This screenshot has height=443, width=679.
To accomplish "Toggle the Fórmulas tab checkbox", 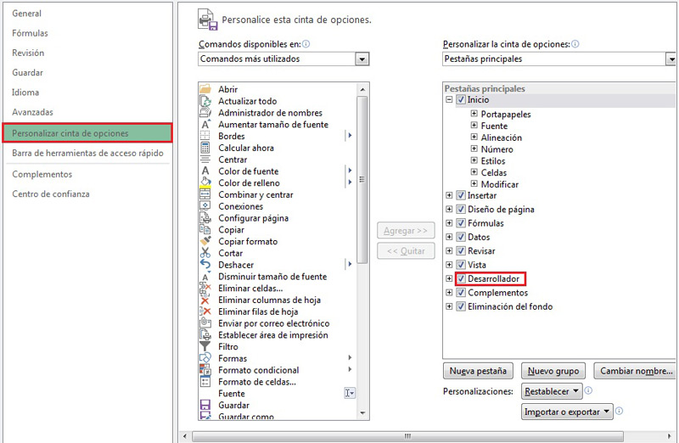I will [x=461, y=223].
